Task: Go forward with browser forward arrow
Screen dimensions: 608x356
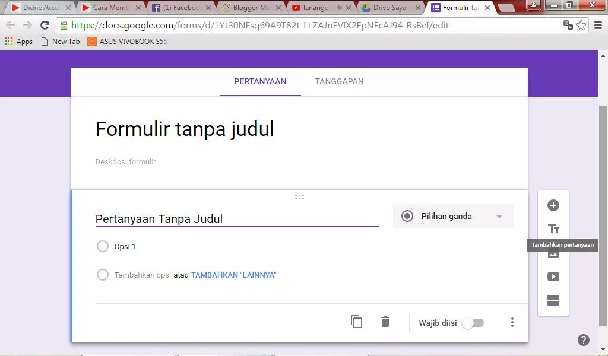Action: point(27,25)
